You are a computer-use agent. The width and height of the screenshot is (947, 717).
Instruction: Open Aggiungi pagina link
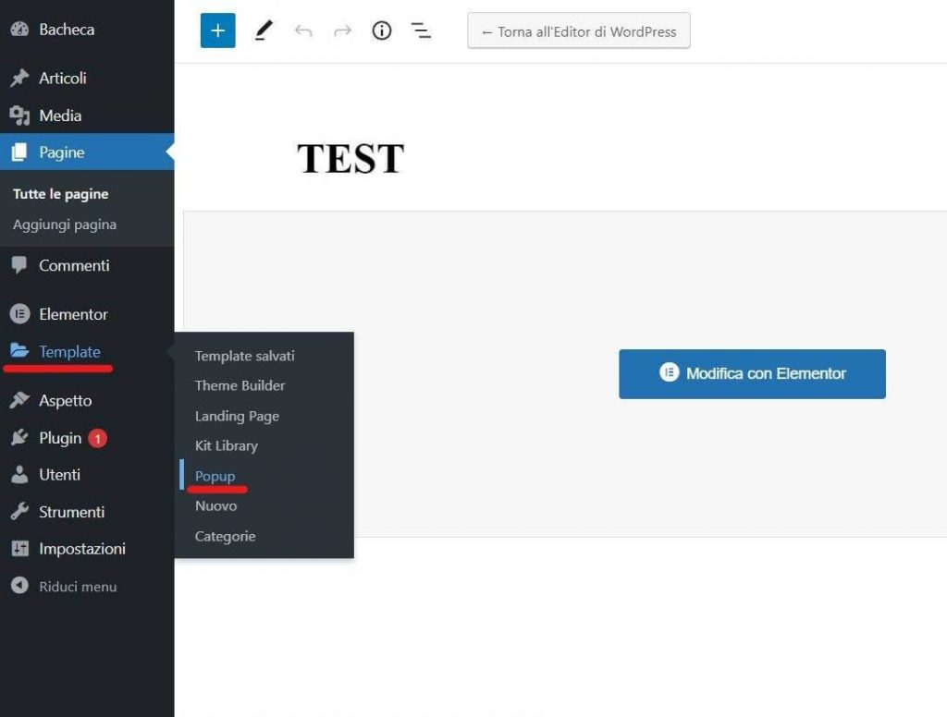point(65,225)
